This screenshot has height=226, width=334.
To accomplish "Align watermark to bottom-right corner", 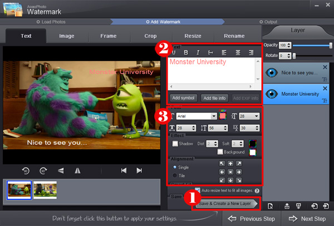I will tap(239, 180).
